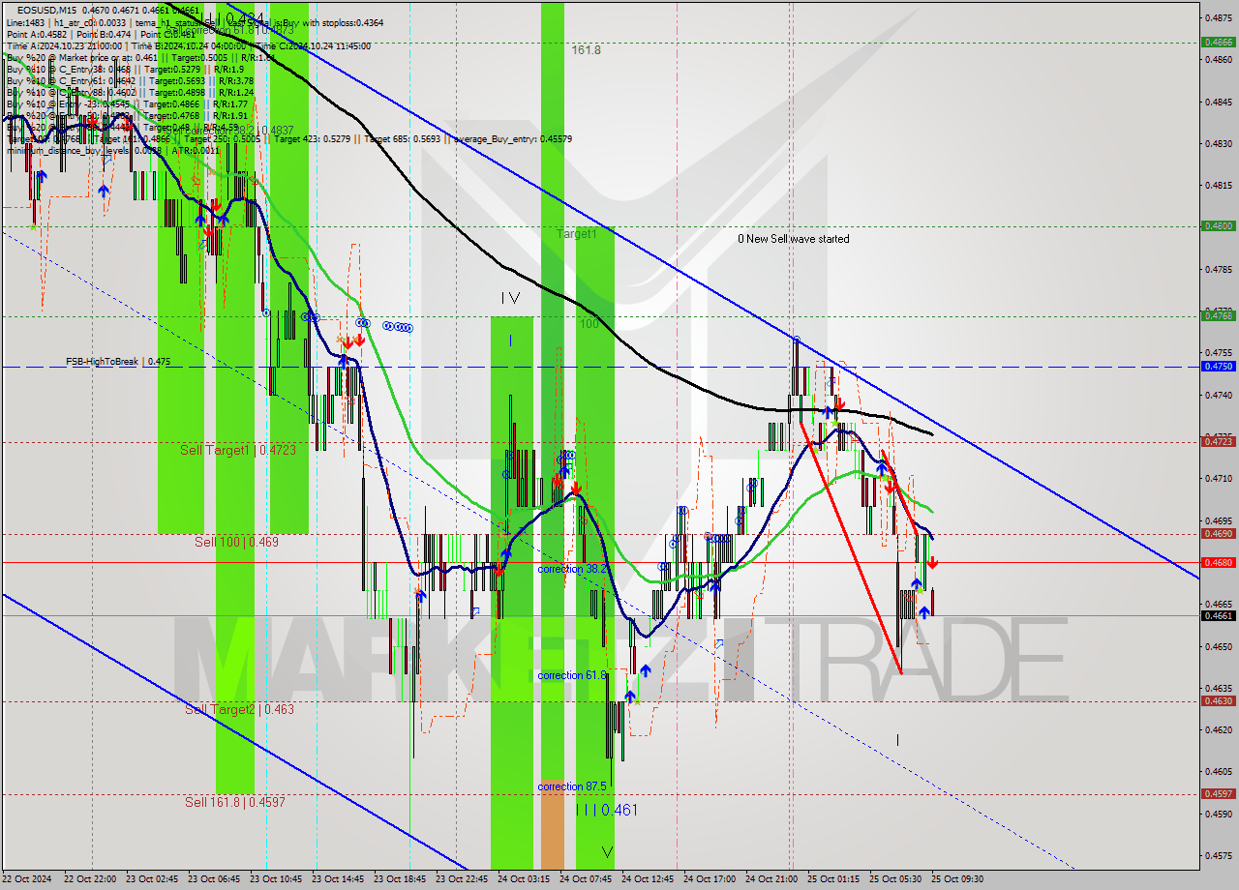This screenshot has width=1239, height=890.
Task: Click '24 Oct 03:15' time axis label
Action: pyautogui.click(x=524, y=879)
